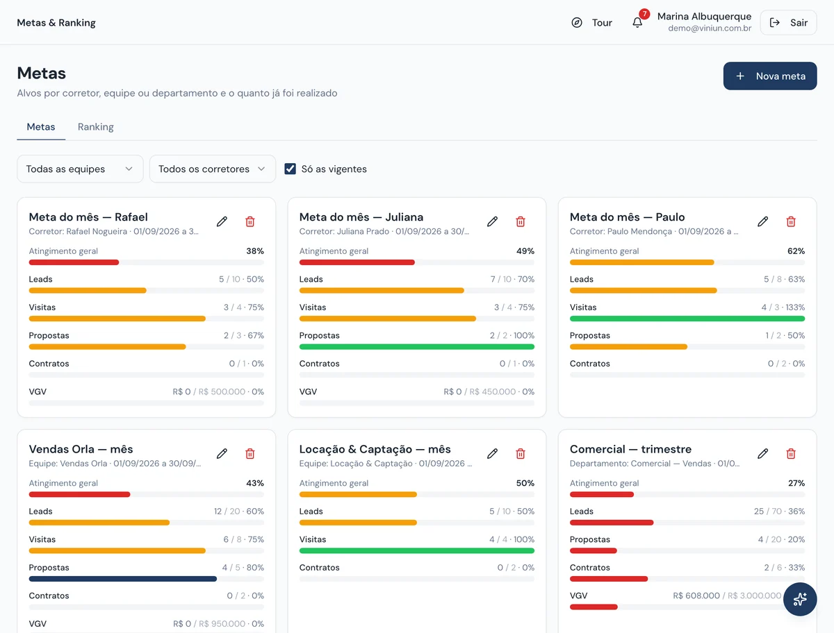
Task: Click the 4 / 4 · 100% Visitas value
Action: [x=512, y=539]
